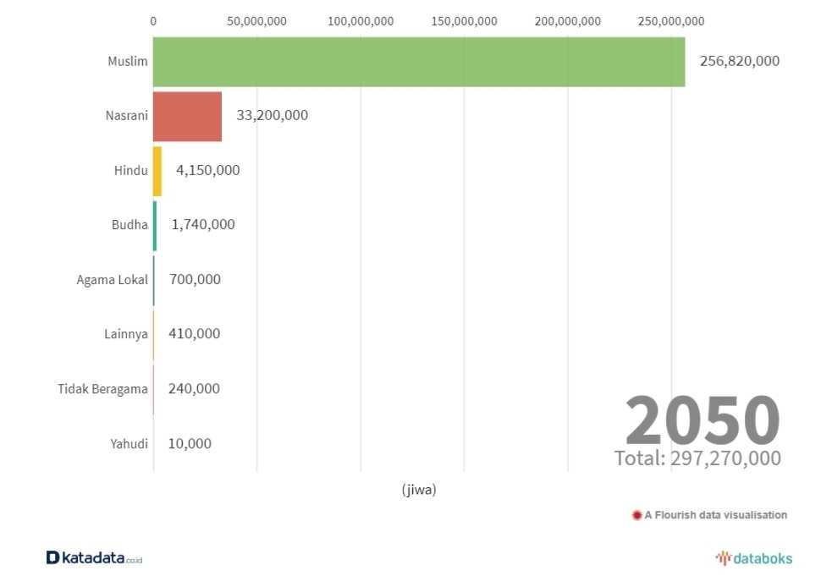Screen dimensions: 832x576
Task: Click the katadata D logo icon
Action: (x=52, y=557)
